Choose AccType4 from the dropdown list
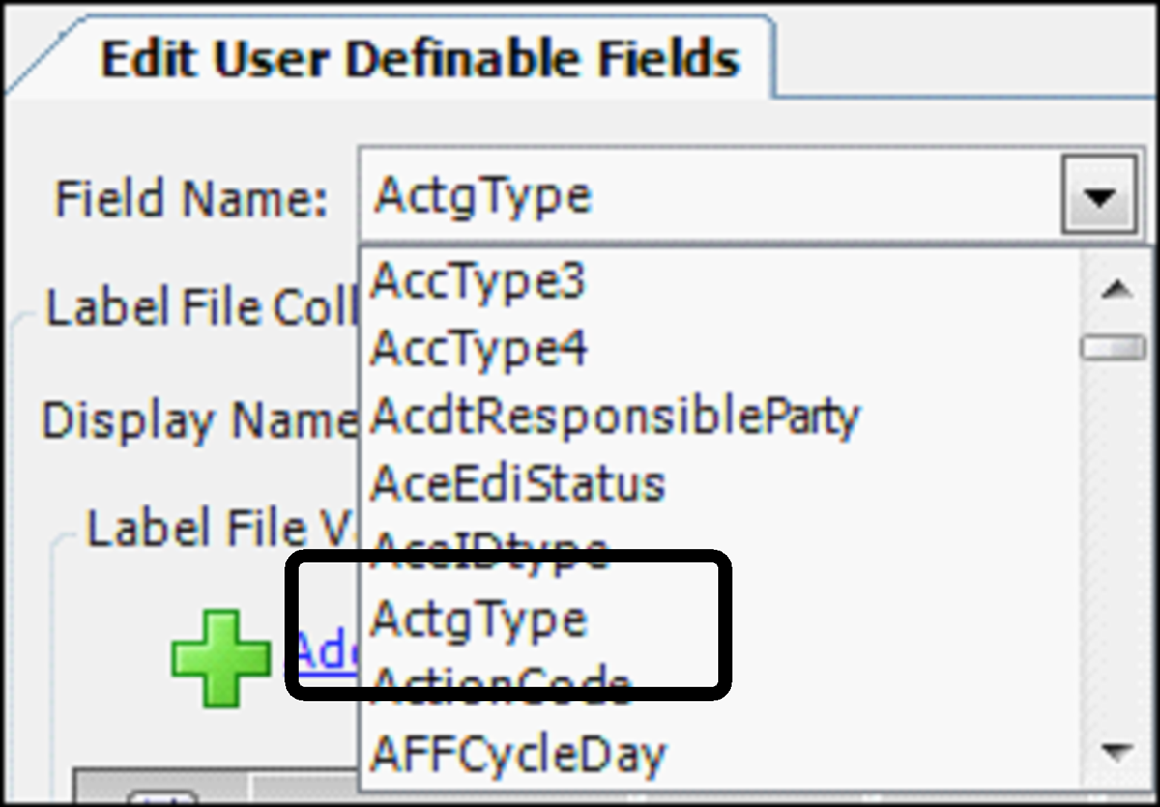The height and width of the screenshot is (807, 1160). point(478,349)
